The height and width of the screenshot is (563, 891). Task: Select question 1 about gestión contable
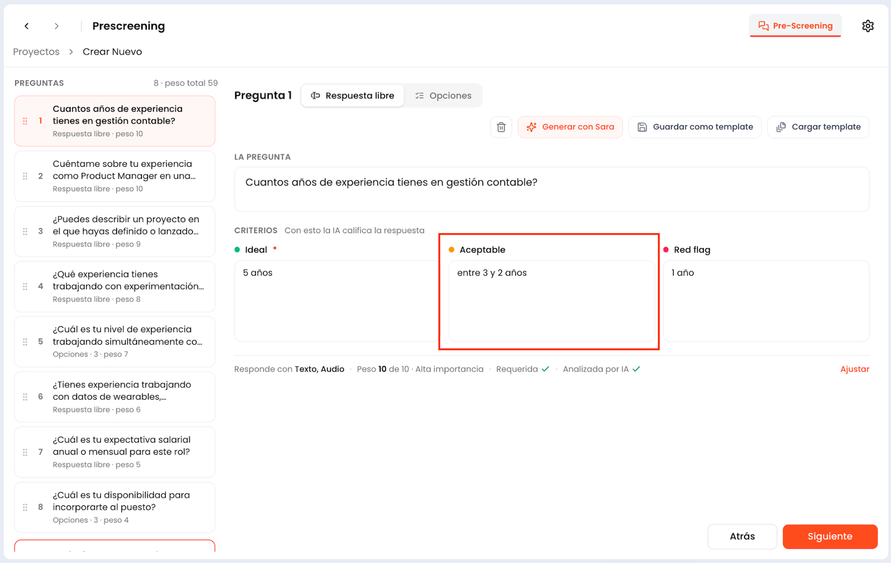(115, 121)
